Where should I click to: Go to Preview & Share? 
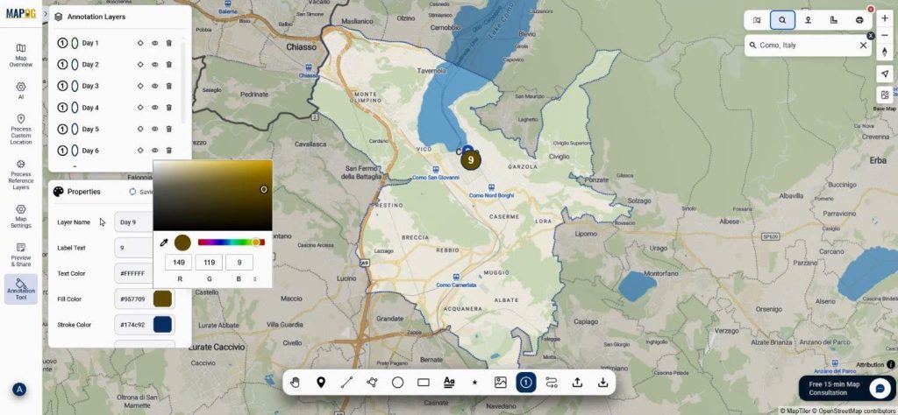point(20,253)
